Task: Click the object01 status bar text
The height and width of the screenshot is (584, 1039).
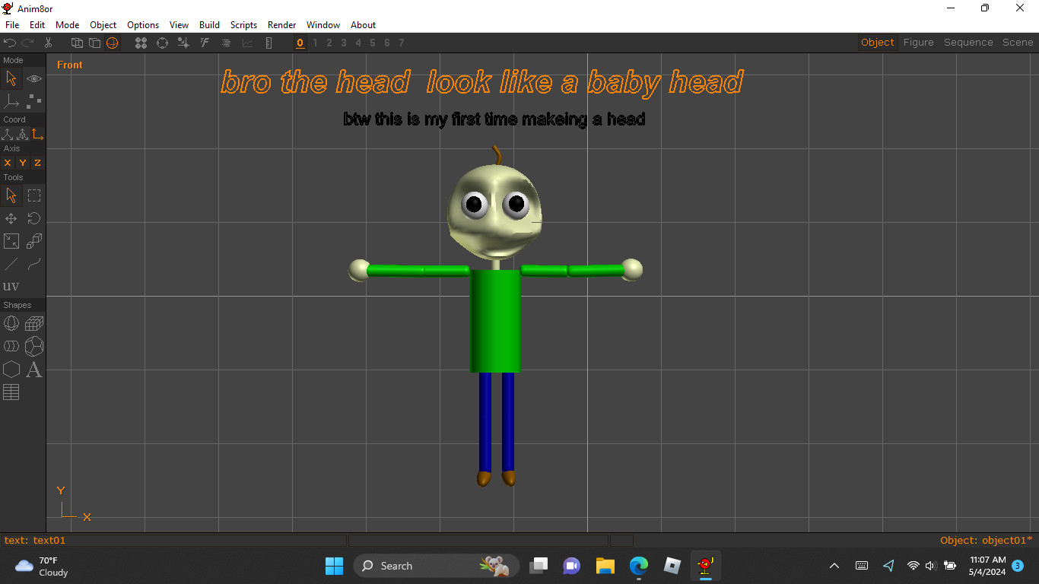Action: pos(985,540)
